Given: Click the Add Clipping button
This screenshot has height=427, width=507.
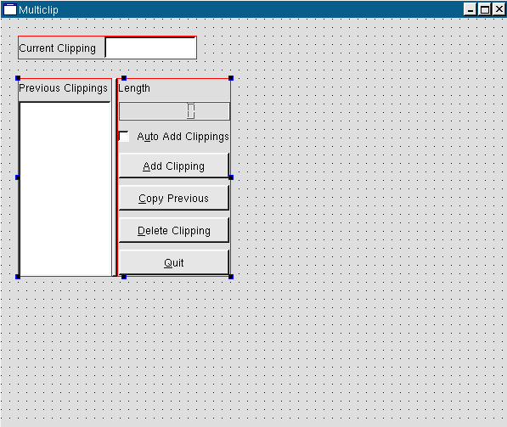Looking at the screenshot, I should click(x=174, y=166).
